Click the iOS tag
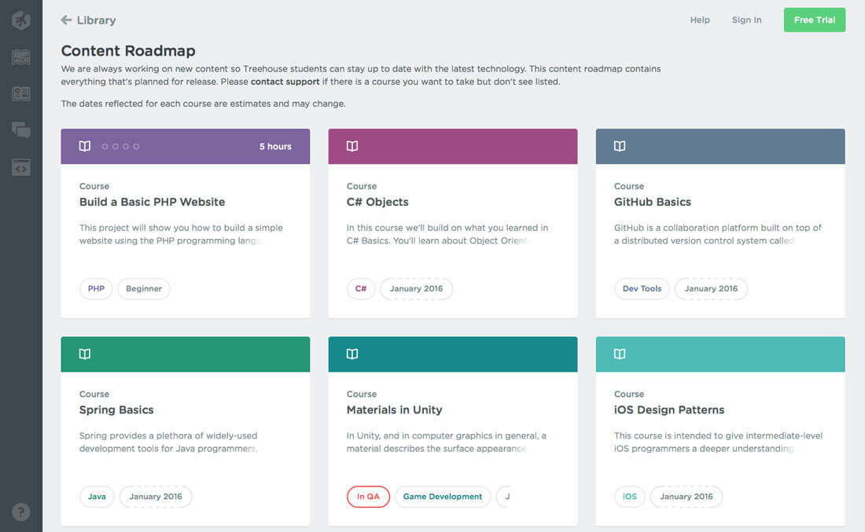The width and height of the screenshot is (865, 532). click(x=629, y=496)
